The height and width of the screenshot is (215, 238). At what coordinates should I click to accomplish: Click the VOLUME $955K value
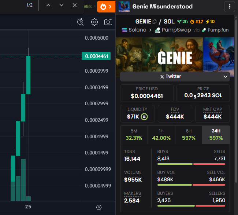133,180
